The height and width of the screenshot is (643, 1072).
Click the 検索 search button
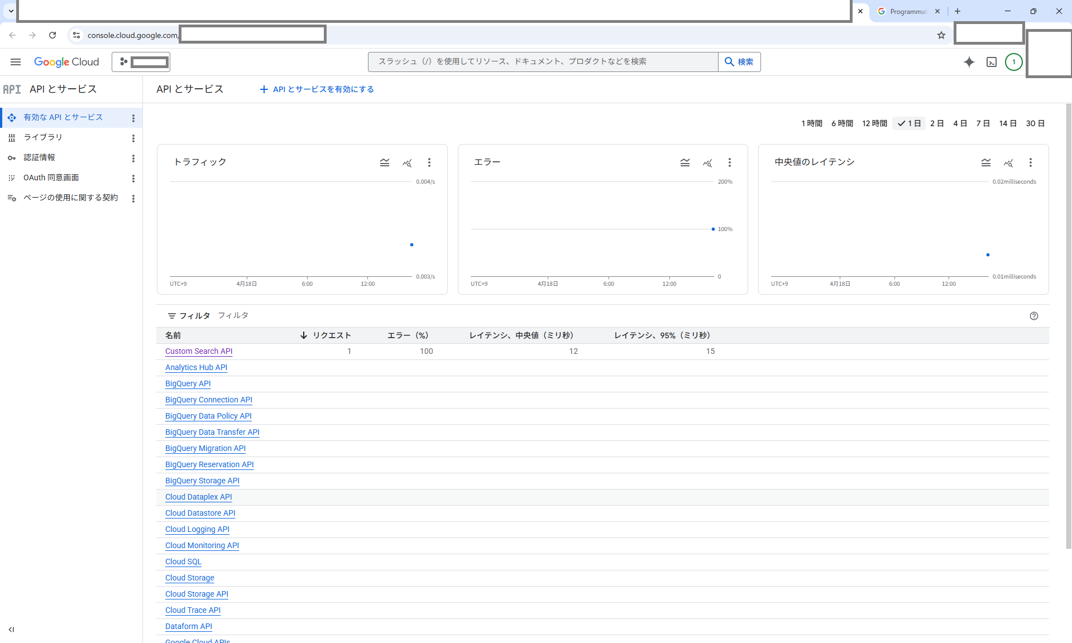739,62
